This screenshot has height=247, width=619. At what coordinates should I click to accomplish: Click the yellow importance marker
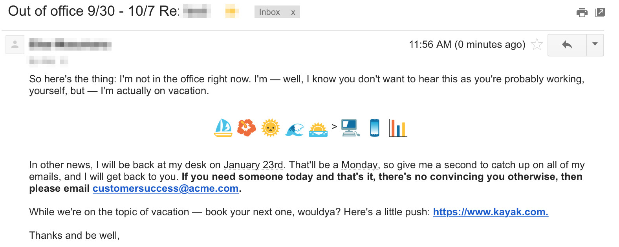coord(232,11)
